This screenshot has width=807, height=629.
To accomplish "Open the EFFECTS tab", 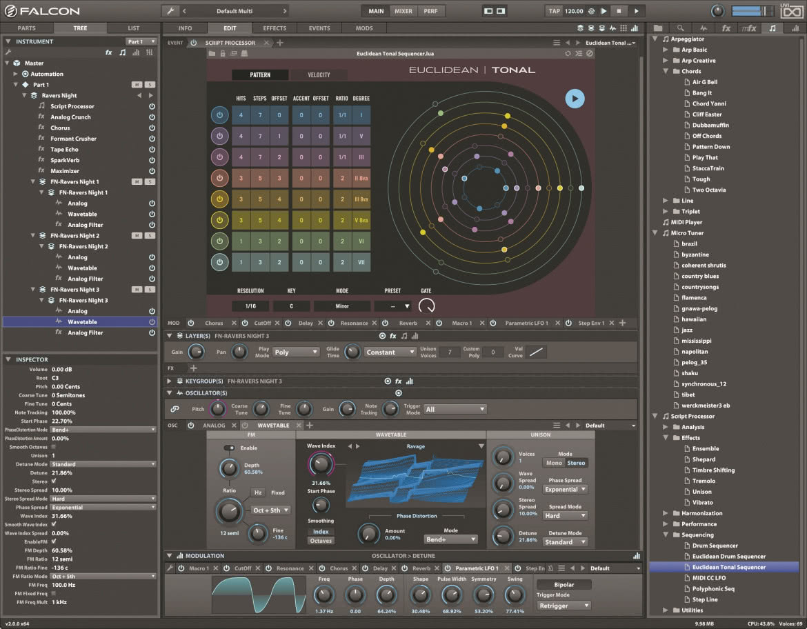I will pyautogui.click(x=275, y=28).
